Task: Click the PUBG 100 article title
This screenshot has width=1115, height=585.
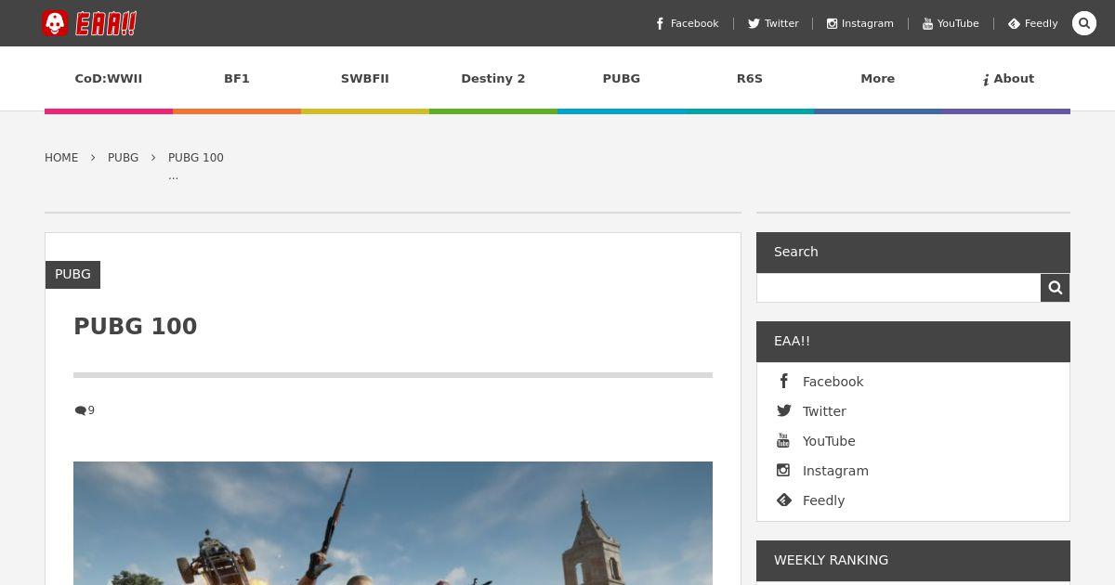Action: (x=136, y=327)
